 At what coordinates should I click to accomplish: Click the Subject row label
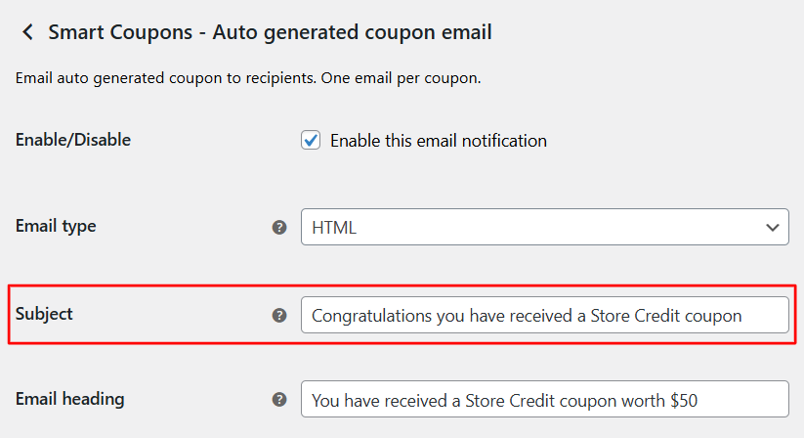[x=44, y=314]
